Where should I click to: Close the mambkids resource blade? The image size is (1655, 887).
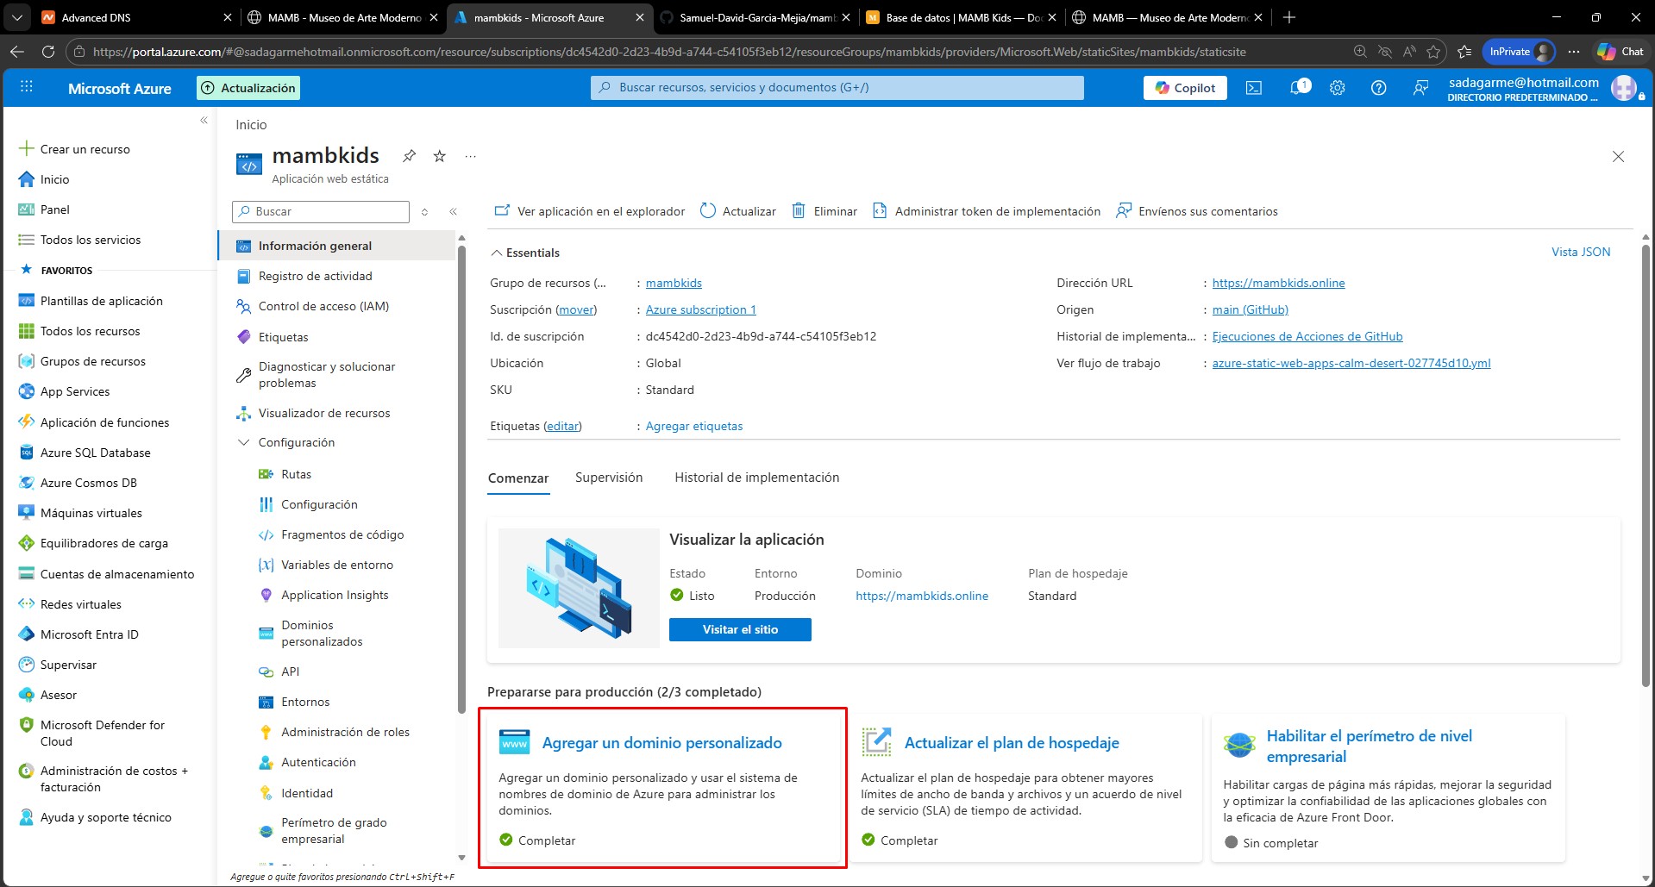1618,156
